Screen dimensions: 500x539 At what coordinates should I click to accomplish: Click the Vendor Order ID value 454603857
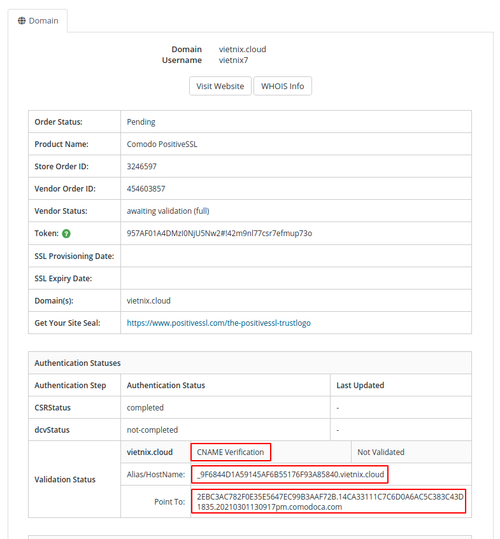(146, 189)
